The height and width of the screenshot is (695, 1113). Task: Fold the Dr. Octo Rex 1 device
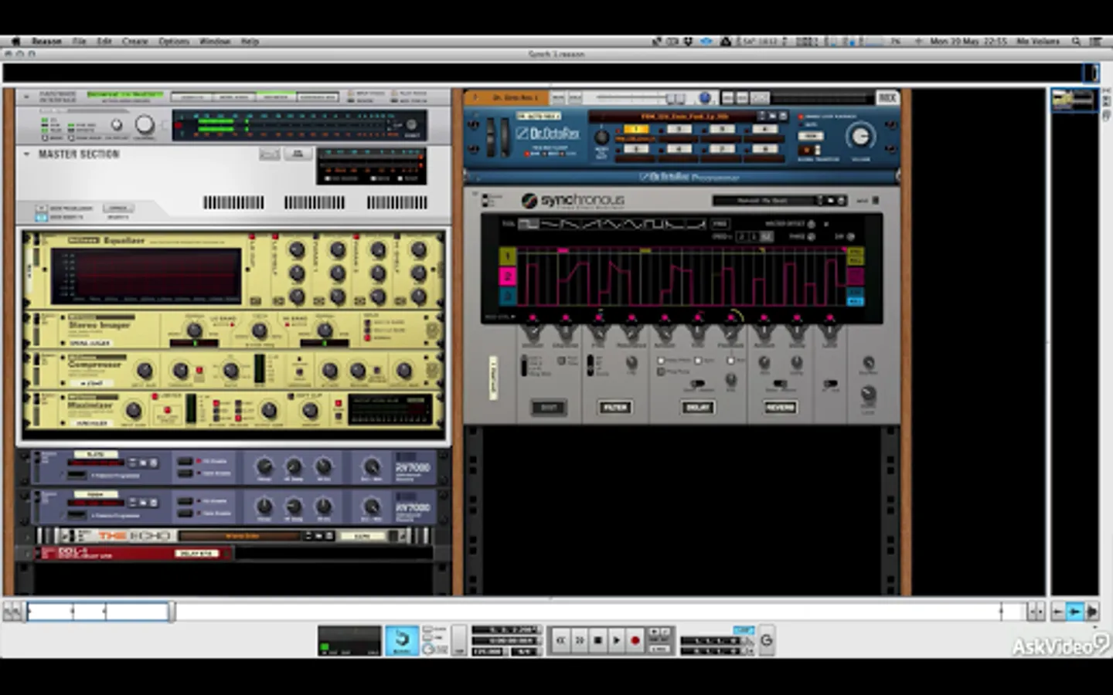pyautogui.click(x=475, y=98)
